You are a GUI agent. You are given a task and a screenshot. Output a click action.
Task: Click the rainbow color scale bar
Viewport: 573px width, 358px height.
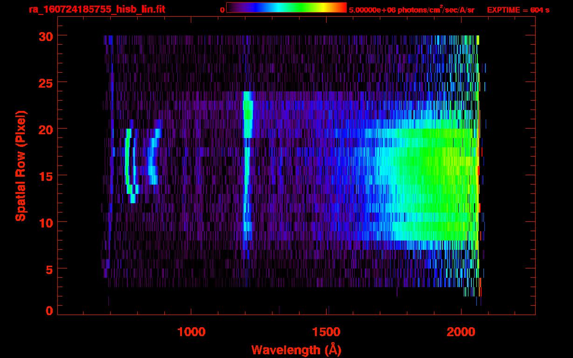[286, 7]
